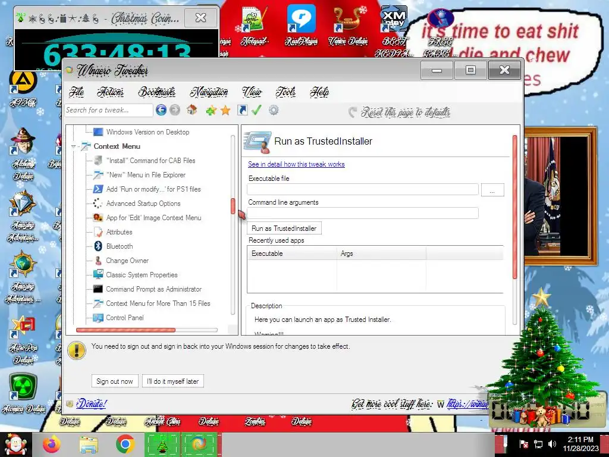Click the volume speaker tray icon
Image resolution: width=609 pixels, height=457 pixels.
coord(552,444)
